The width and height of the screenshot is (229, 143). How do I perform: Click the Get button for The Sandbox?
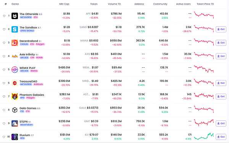pyautogui.click(x=221, y=29)
